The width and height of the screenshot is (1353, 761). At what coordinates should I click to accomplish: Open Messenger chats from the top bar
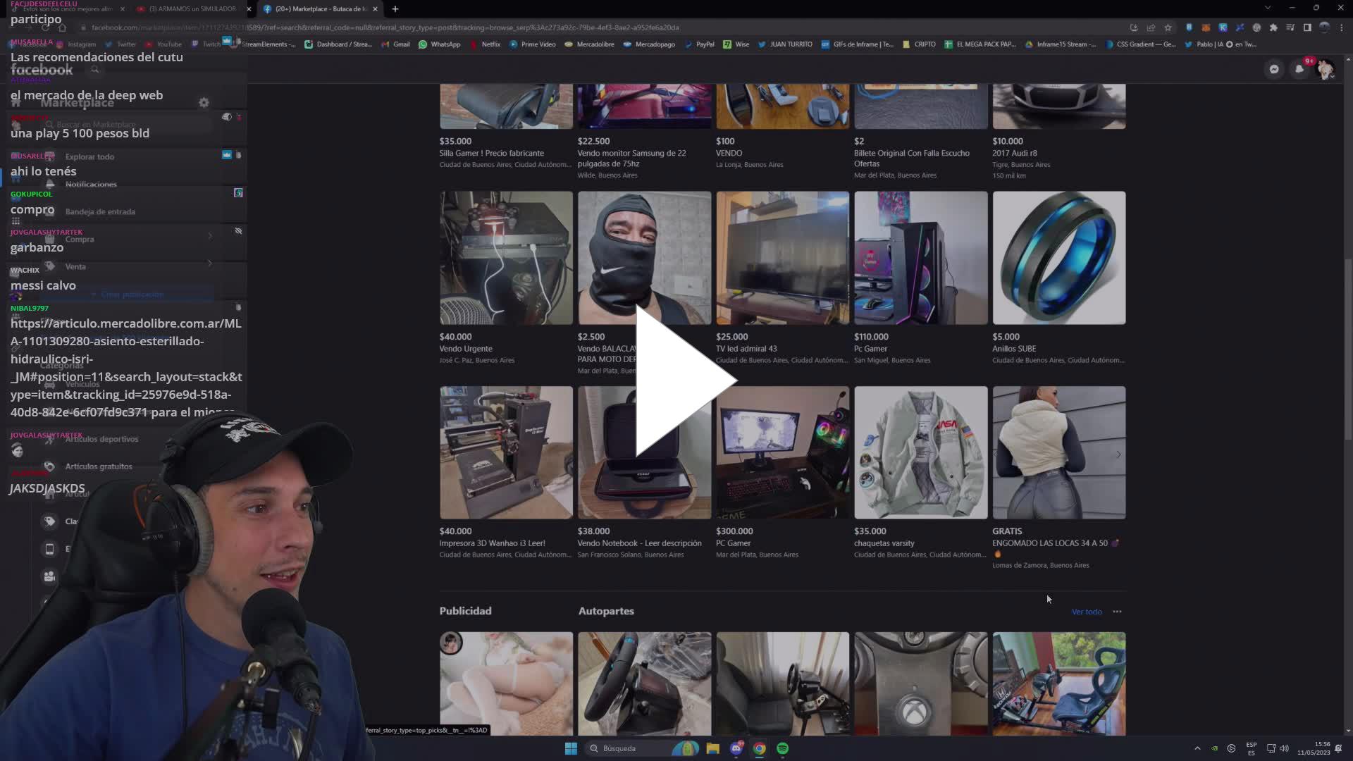tap(1273, 69)
